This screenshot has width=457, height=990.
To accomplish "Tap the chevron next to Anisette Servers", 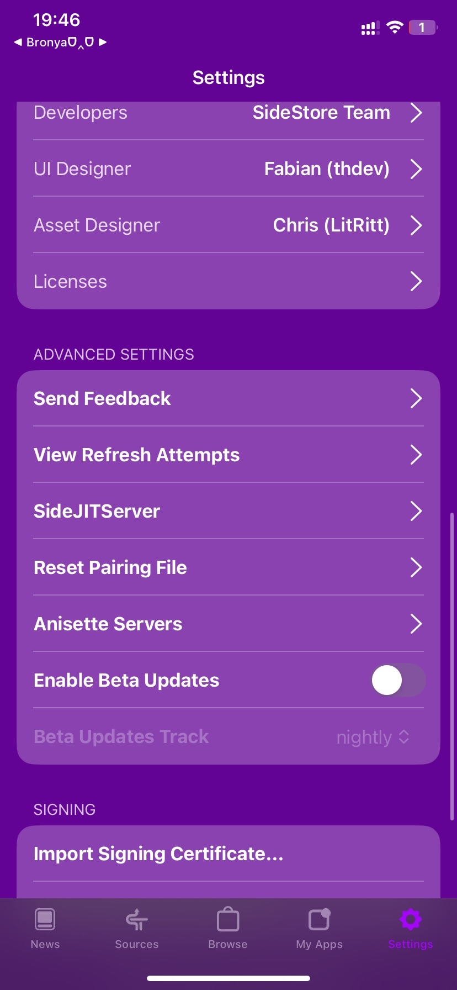I will [416, 624].
